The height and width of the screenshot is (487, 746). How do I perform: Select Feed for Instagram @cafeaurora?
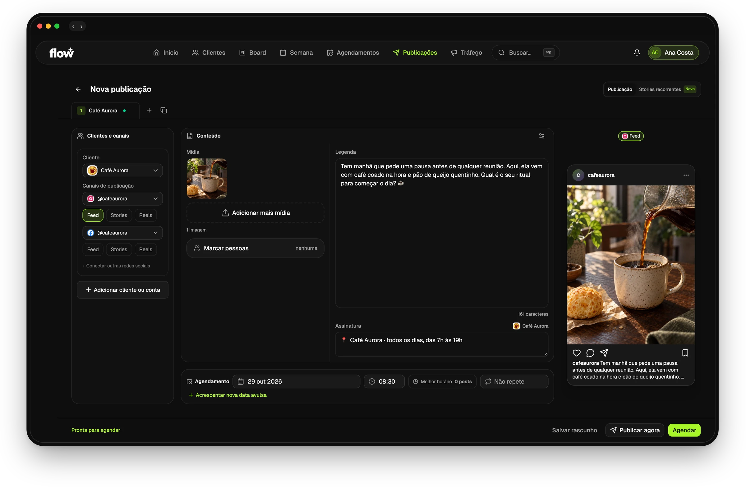[93, 215]
